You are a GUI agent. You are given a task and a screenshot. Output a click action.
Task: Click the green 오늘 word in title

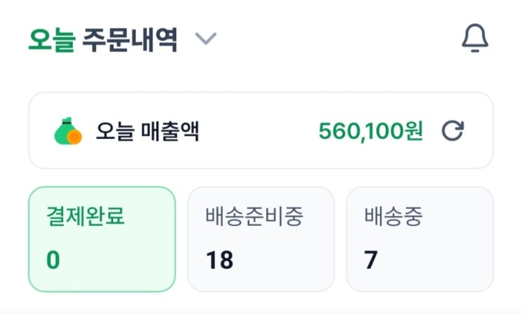pos(51,40)
